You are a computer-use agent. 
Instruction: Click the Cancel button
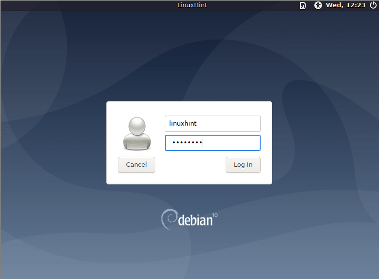[137, 165]
